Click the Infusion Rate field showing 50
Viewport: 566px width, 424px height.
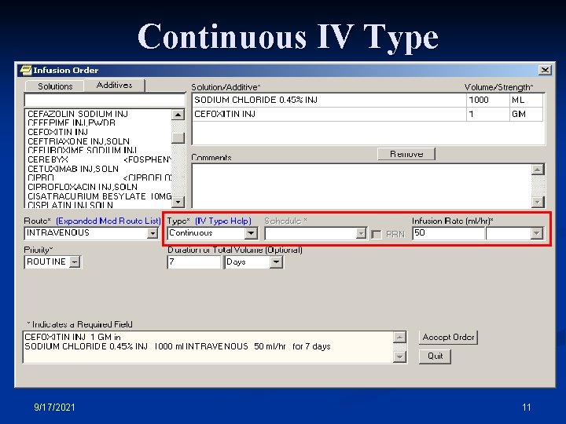(x=448, y=233)
